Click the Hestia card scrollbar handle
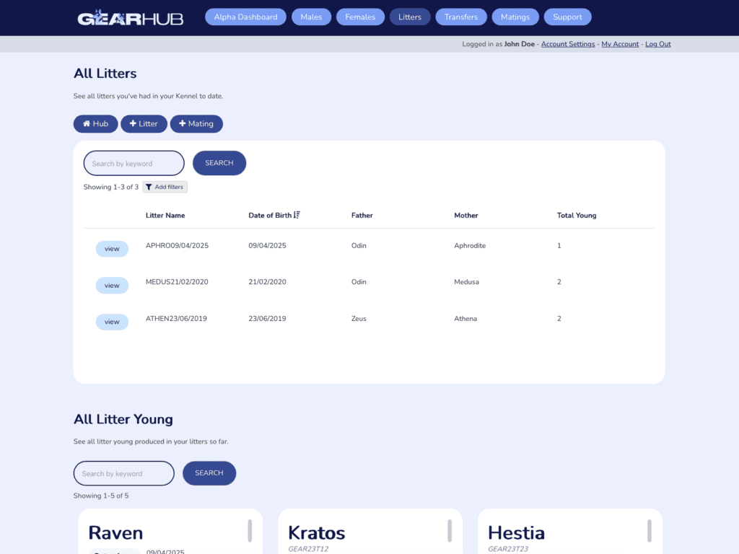Image resolution: width=739 pixels, height=554 pixels. (650, 531)
